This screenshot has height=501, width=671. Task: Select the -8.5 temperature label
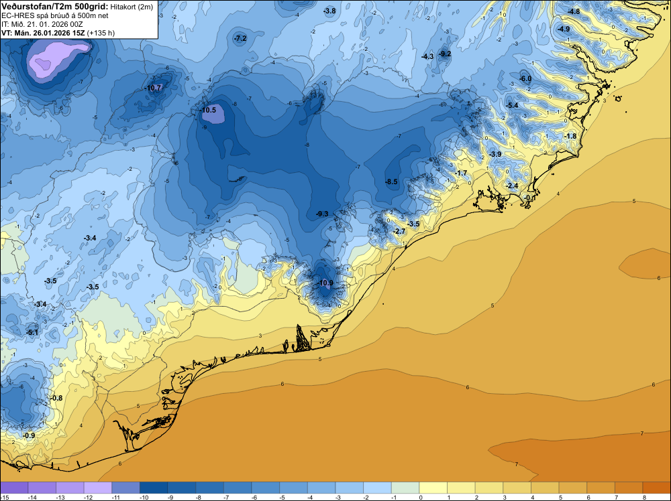tap(391, 182)
